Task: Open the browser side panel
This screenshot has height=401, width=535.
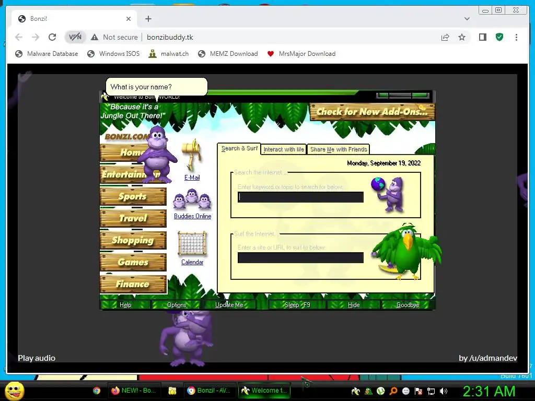Action: click(482, 37)
